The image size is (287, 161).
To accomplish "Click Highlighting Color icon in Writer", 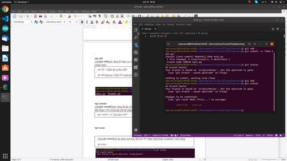I will tap(126, 22).
